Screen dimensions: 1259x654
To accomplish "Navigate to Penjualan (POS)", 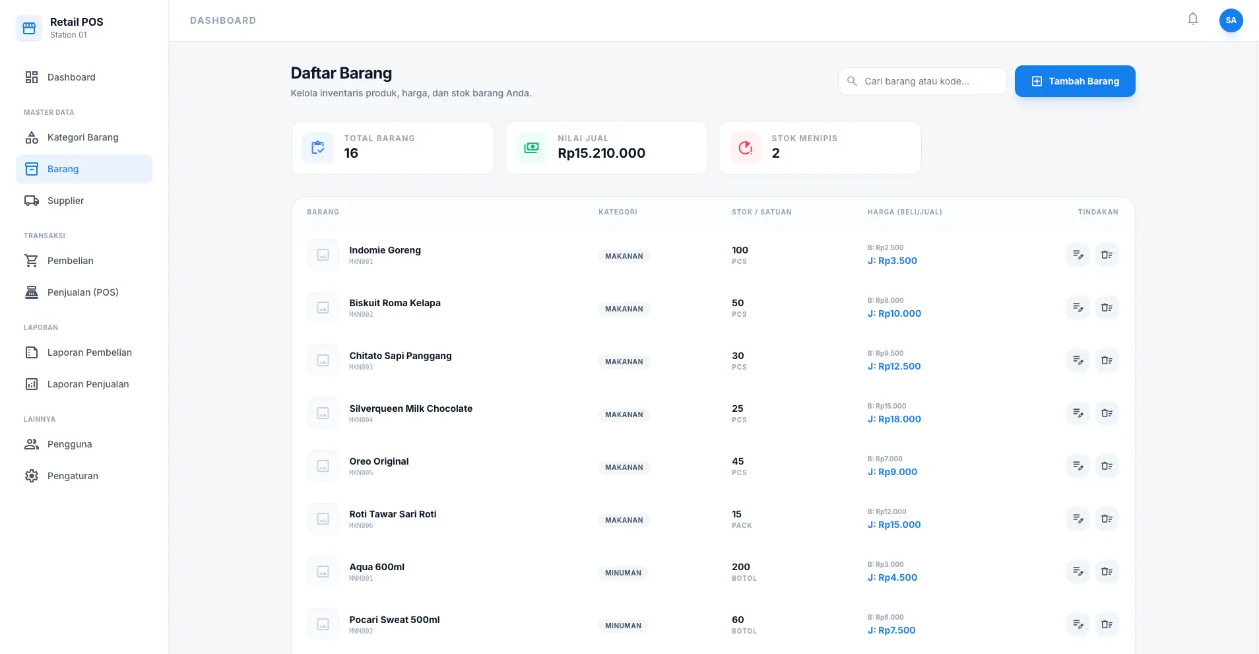I will [x=82, y=292].
